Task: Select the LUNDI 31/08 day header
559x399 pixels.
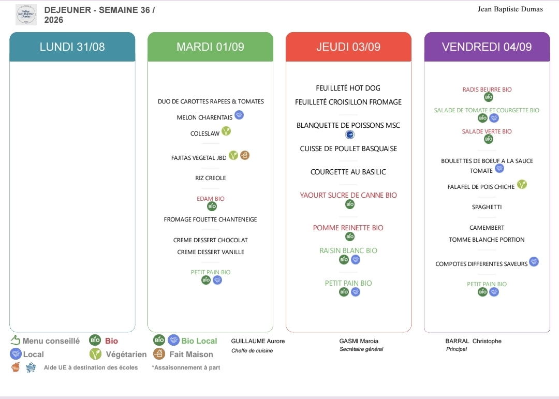Action: (x=72, y=47)
